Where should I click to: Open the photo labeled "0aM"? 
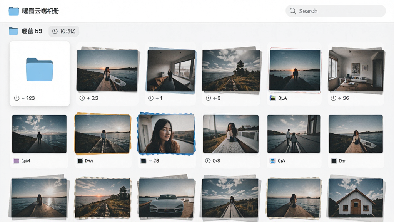40,134
